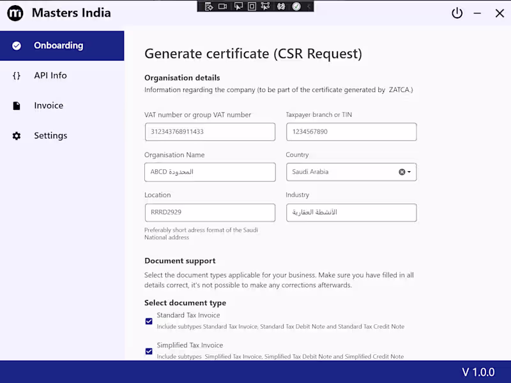Clear the Saudi Arabia country selection
This screenshot has height=383, width=511.
click(x=402, y=172)
